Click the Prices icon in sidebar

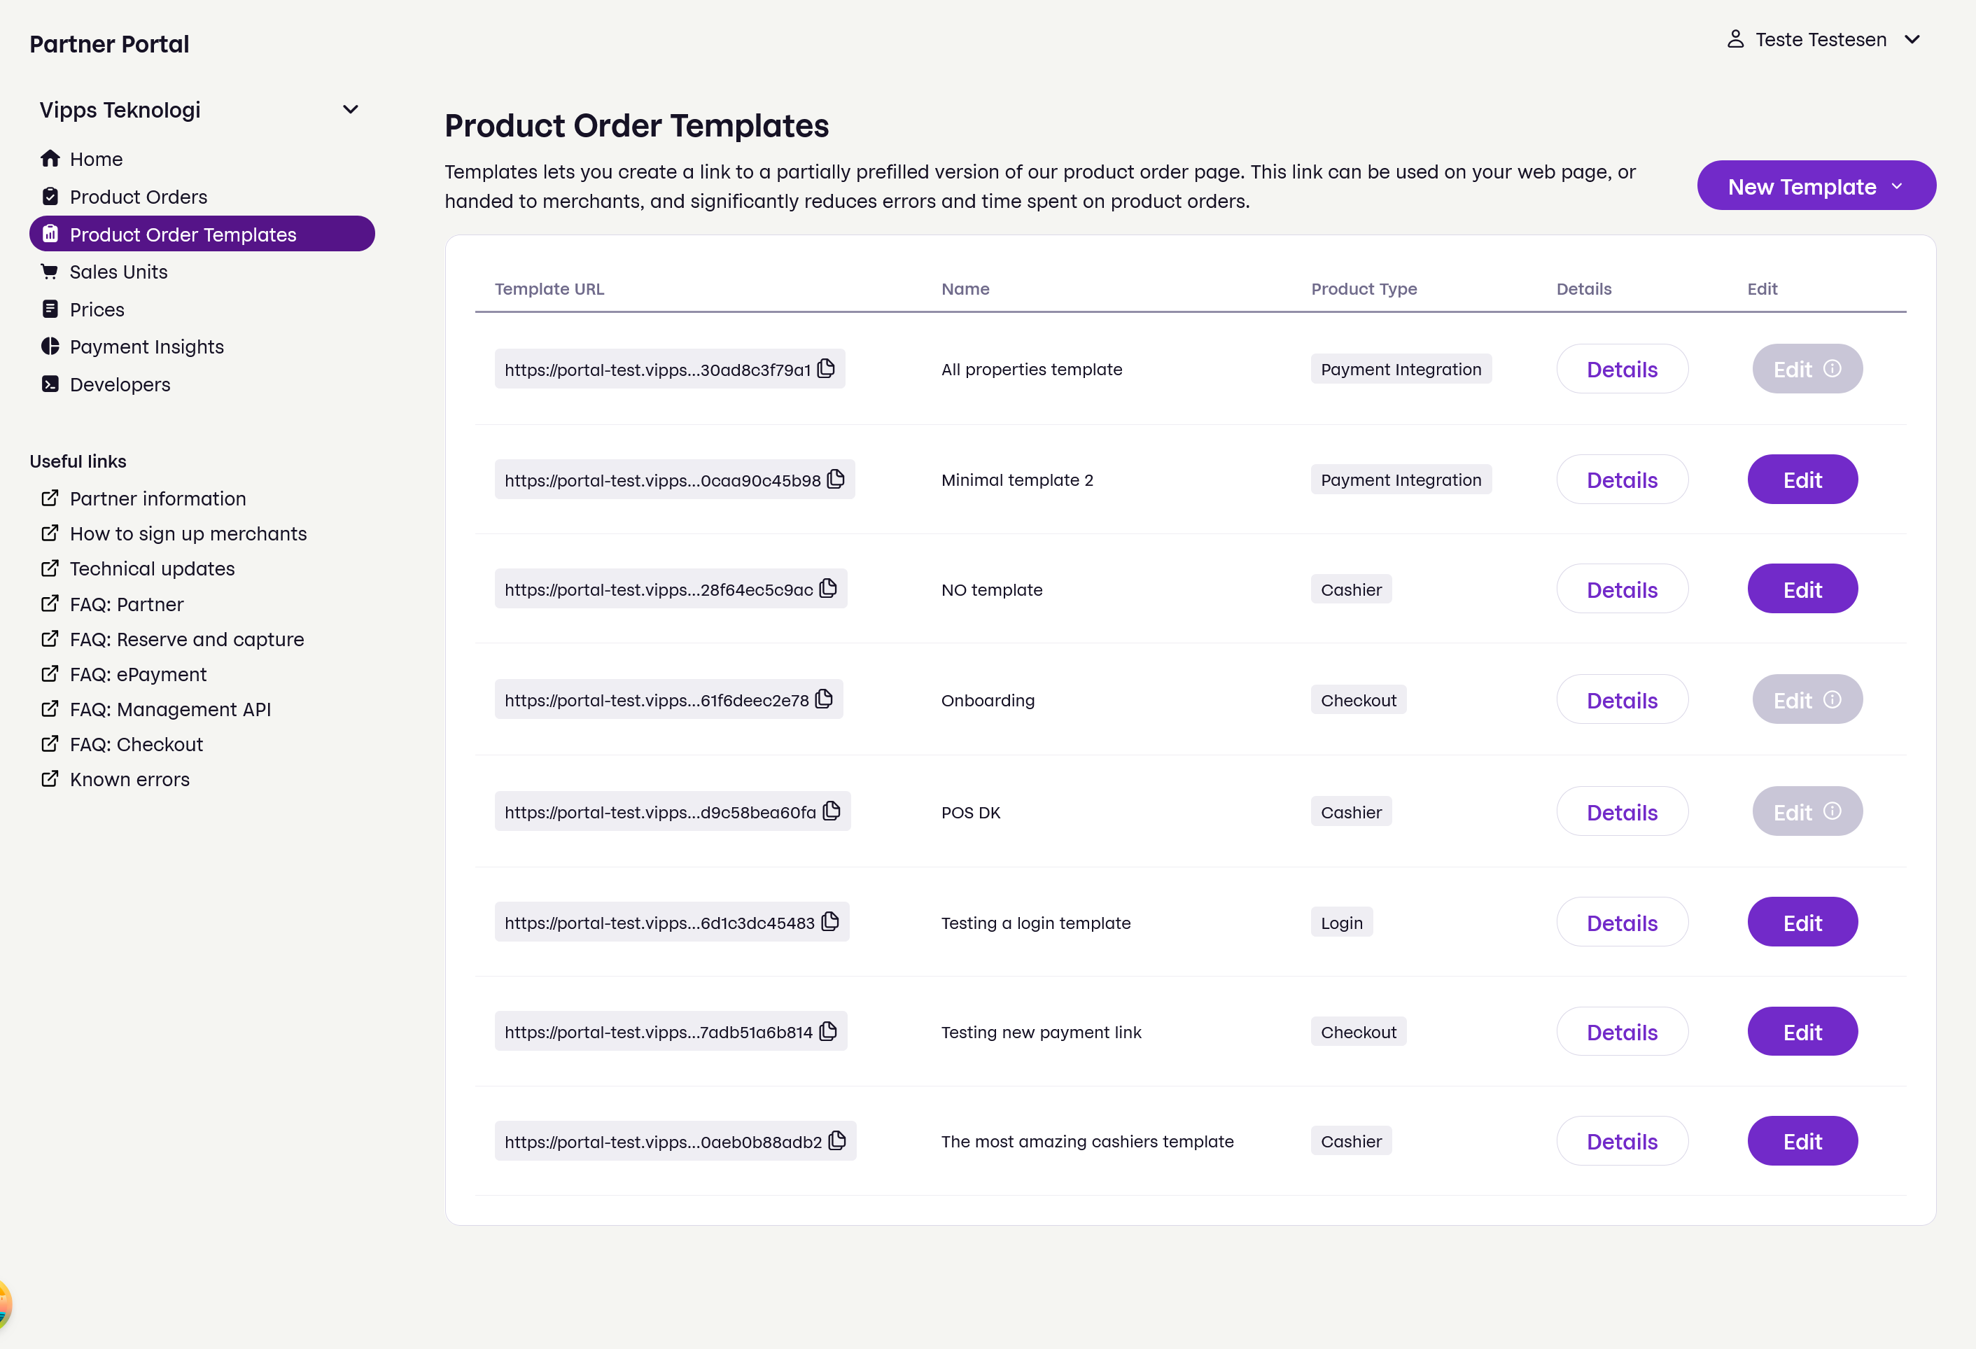[50, 309]
